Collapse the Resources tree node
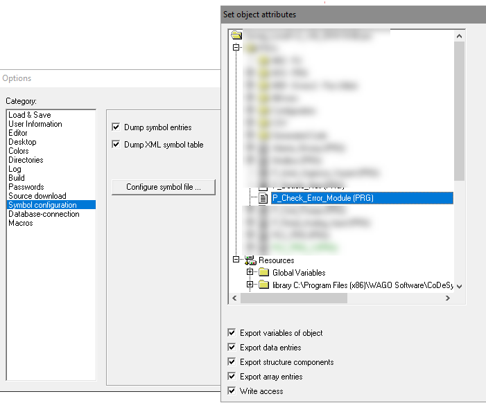Screen dimensions: 486x403 [236, 260]
